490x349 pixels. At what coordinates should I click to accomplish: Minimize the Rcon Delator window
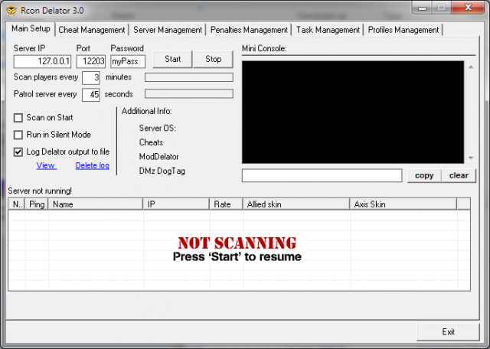pyautogui.click(x=423, y=8)
